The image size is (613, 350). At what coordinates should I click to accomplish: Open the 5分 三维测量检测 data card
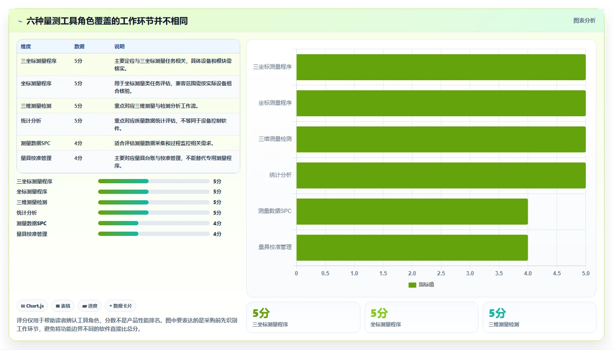539,317
